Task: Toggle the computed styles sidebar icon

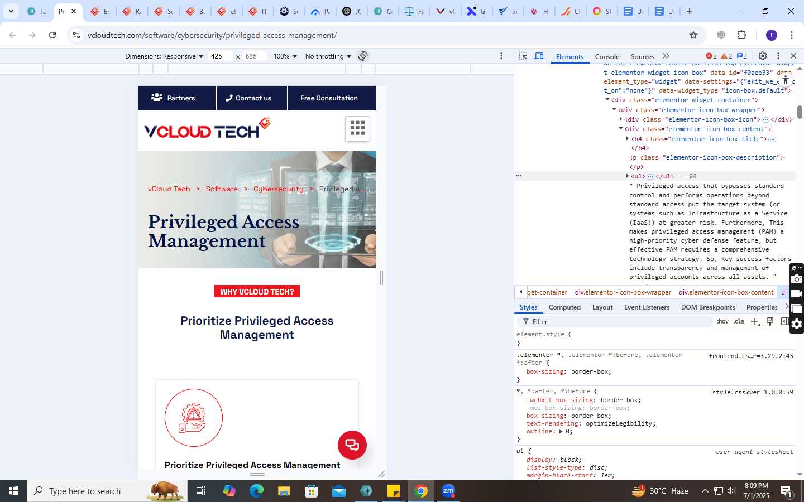Action: point(784,322)
